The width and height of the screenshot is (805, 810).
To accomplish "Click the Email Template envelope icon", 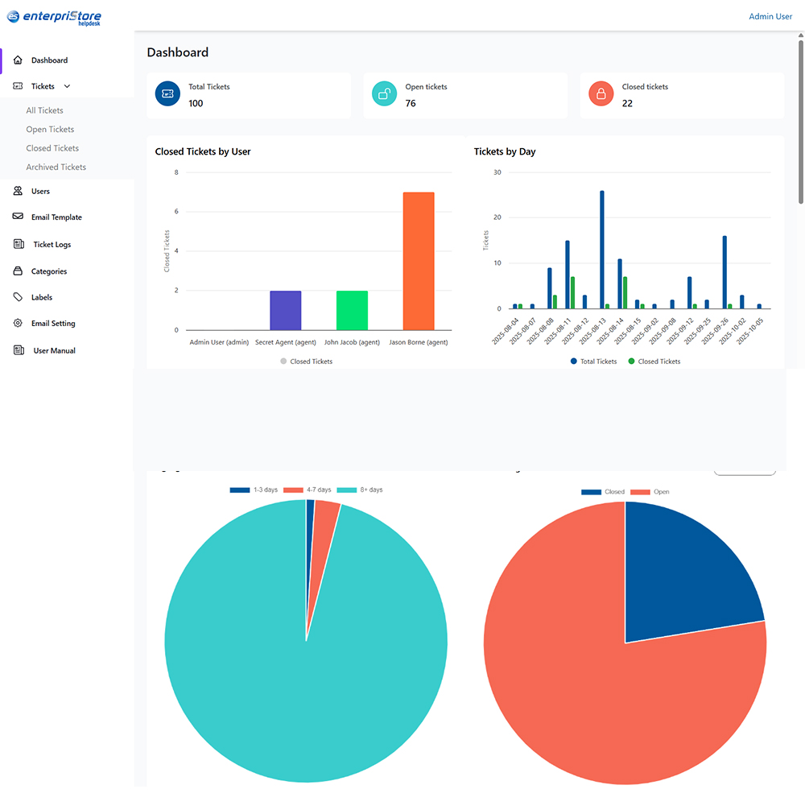I will (x=18, y=217).
